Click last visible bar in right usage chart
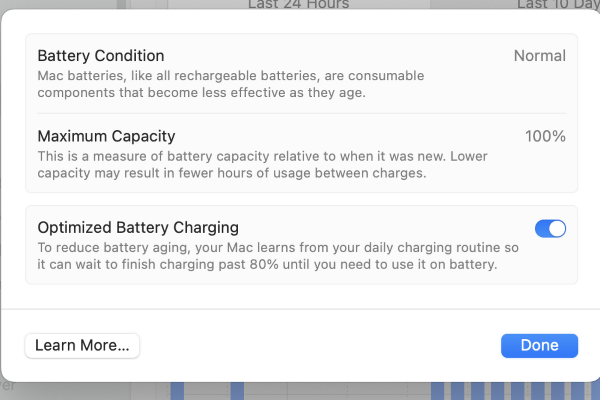600x400 pixels. pyautogui.click(x=577, y=391)
